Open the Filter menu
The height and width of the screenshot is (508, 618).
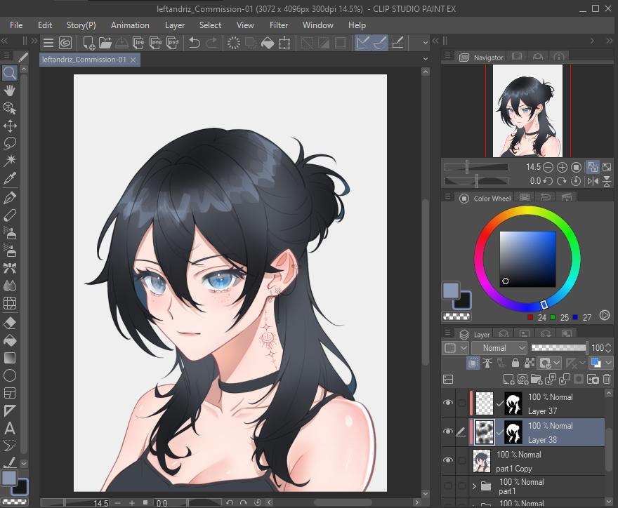279,25
